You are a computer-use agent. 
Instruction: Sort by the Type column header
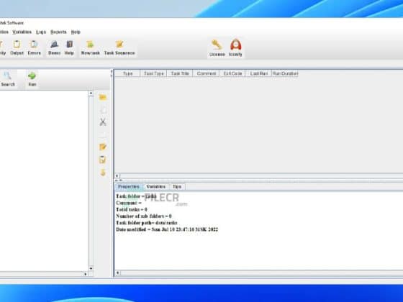click(127, 73)
